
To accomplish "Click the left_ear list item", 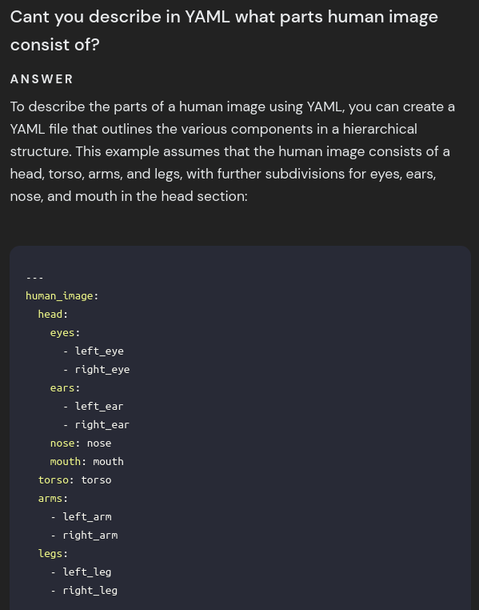I will (94, 407).
